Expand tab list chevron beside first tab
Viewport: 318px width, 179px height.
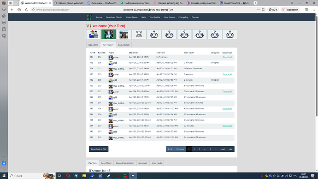pyautogui.click(x=16, y=3)
